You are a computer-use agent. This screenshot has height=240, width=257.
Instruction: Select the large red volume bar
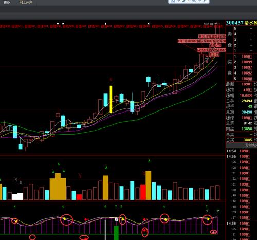click(143, 192)
